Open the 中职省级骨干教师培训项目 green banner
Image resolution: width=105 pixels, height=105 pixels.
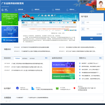click(x=63, y=76)
